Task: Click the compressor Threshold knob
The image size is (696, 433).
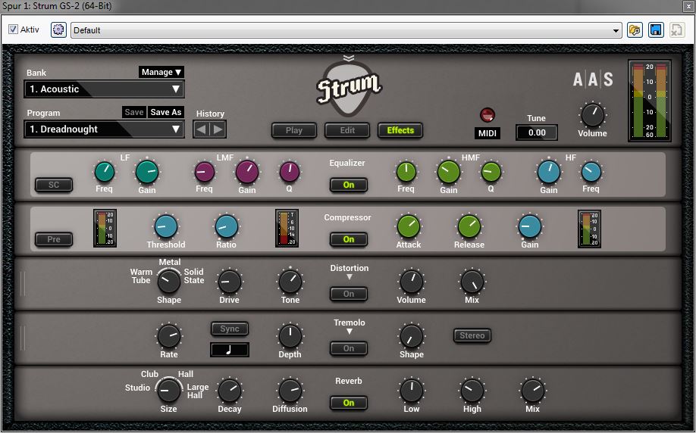Action: click(166, 226)
